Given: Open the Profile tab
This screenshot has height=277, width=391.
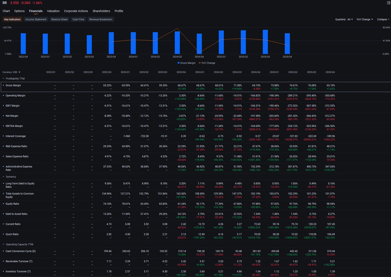Looking at the screenshot, I should pos(119,11).
